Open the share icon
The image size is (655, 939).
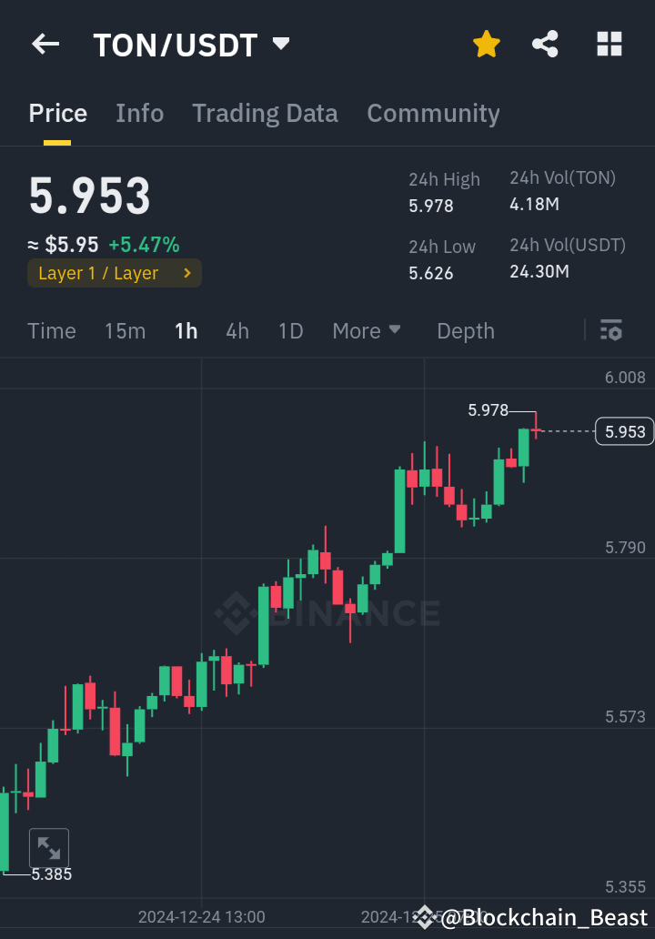point(545,43)
